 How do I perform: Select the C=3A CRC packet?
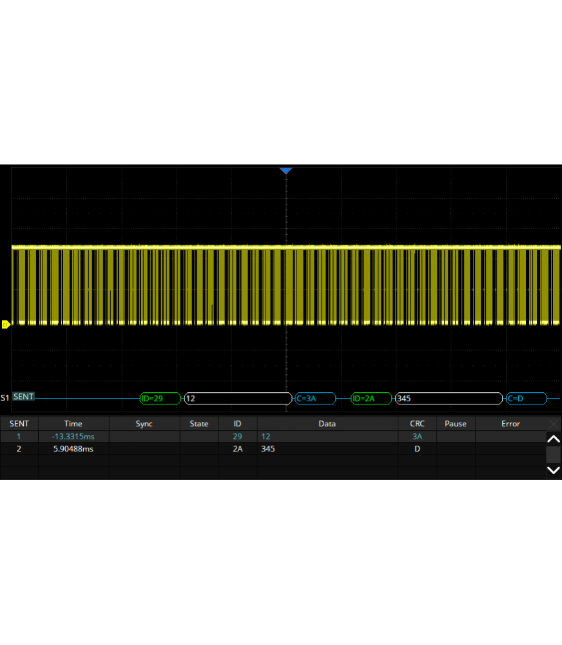(315, 398)
